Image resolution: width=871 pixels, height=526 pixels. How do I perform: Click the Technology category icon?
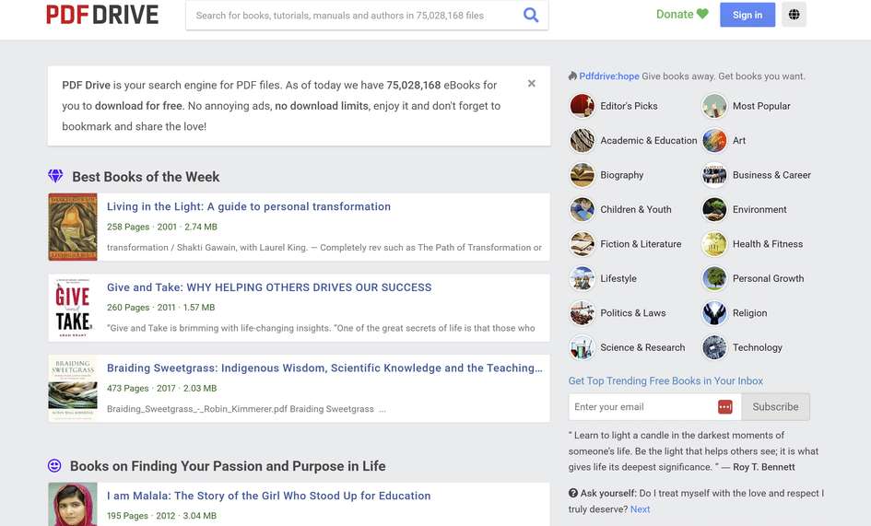pos(714,347)
